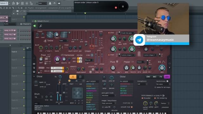Viewport: 203px width, 114px height.
Task: Click the right-arrow icon in FL toolbar
Action: 59,3
